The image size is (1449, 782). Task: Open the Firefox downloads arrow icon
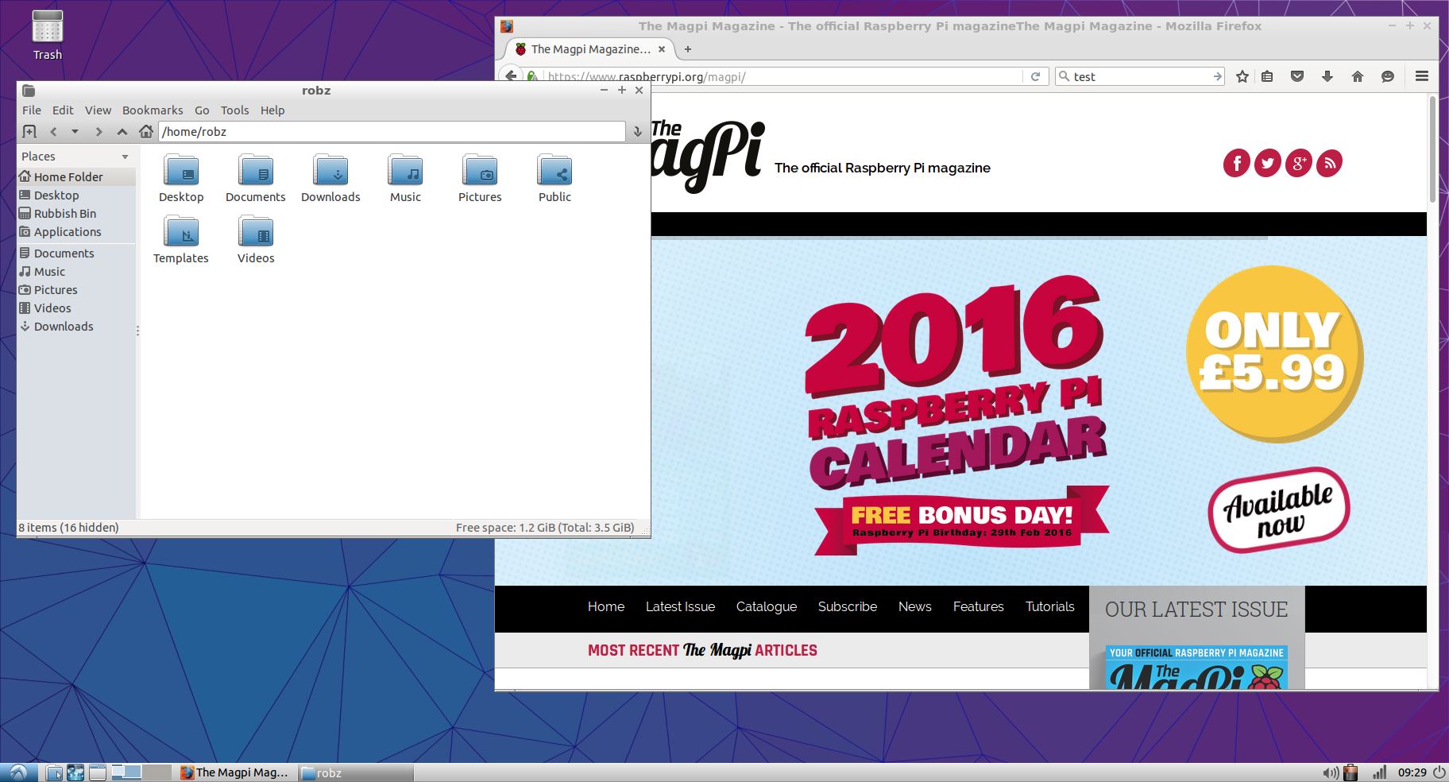point(1327,76)
